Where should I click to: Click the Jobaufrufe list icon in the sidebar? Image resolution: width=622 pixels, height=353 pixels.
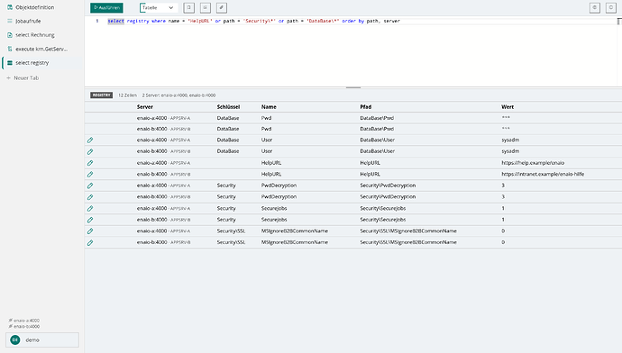coord(10,21)
